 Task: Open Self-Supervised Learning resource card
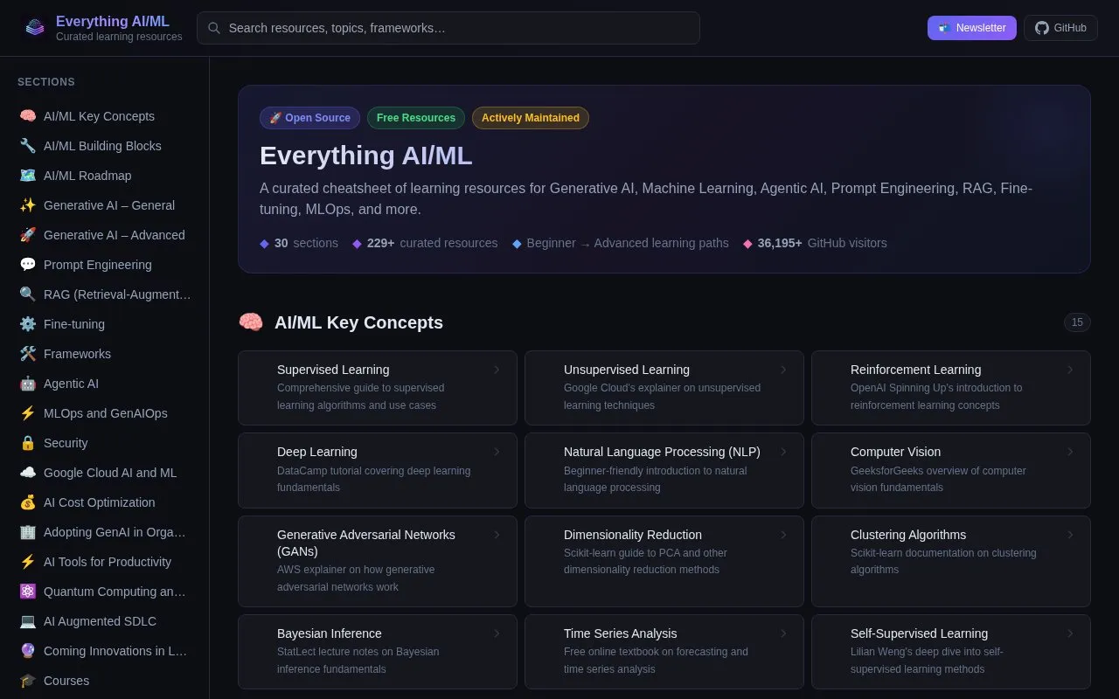coord(951,652)
